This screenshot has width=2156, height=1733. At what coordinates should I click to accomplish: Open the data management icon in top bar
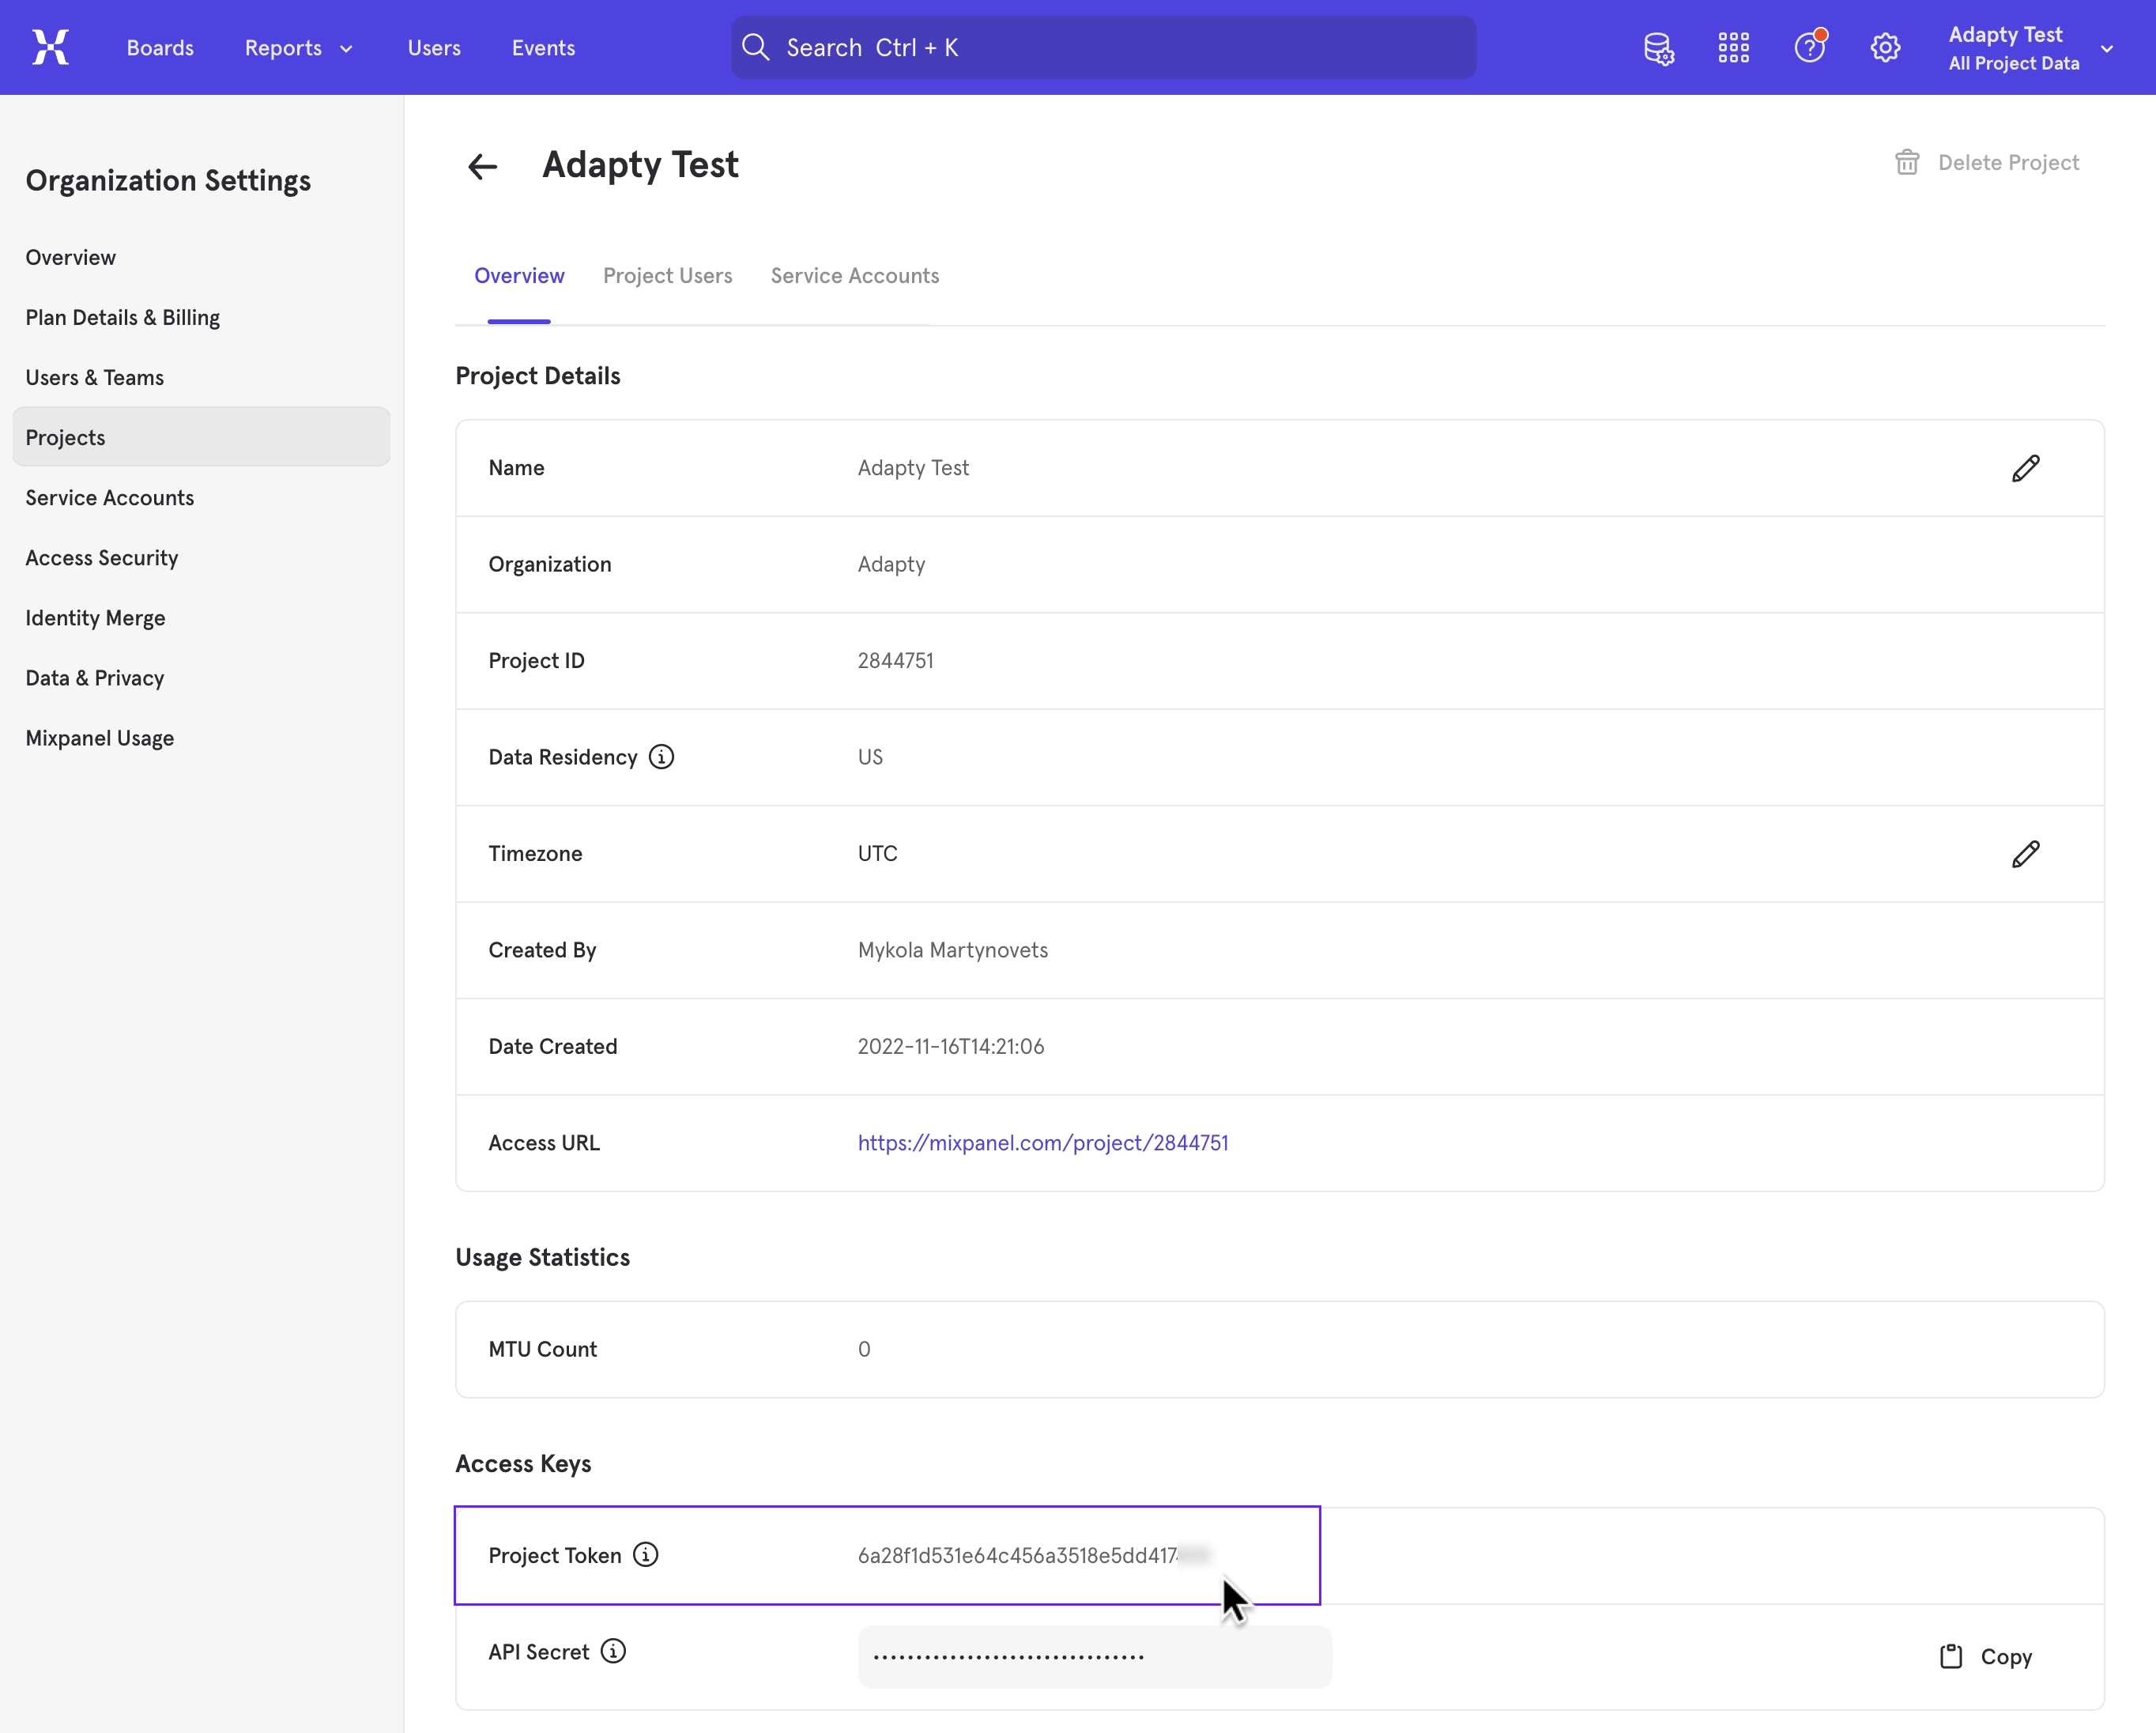pos(1659,47)
